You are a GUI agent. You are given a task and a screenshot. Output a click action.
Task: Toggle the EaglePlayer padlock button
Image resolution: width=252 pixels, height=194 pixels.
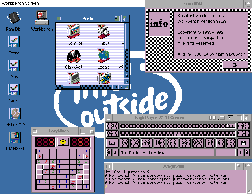(x=247, y=152)
